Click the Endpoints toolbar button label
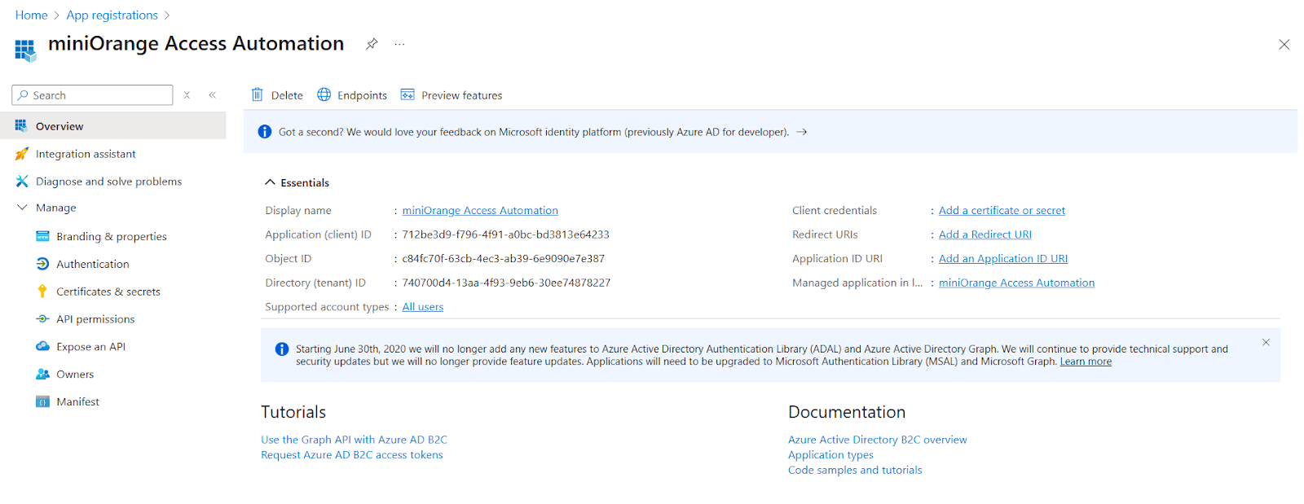 [362, 95]
